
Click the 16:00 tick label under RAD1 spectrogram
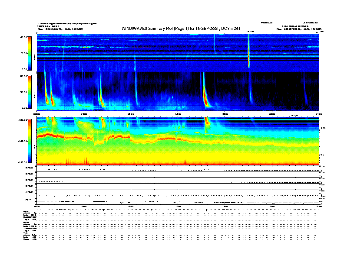[225, 114]
